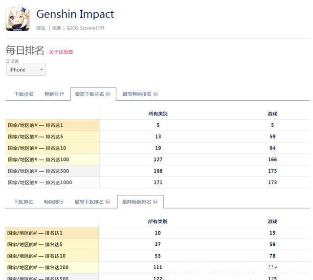The width and height of the screenshot is (313, 280).
Task: Select 排名达100 row in the grossing table
Action: [157, 267]
